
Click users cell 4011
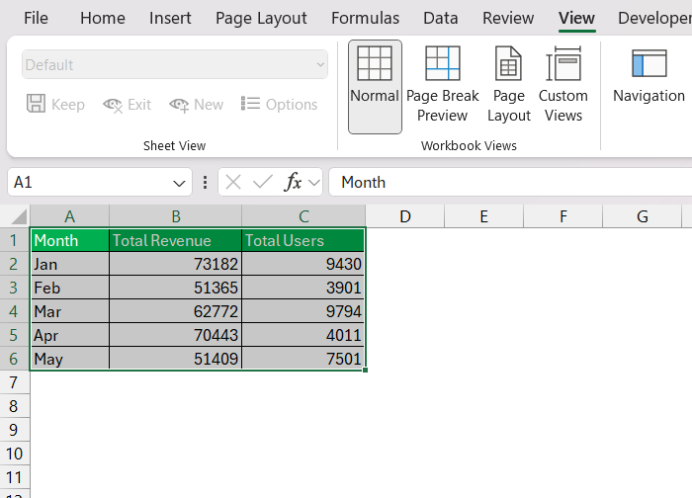point(303,335)
